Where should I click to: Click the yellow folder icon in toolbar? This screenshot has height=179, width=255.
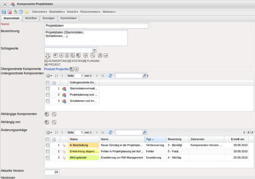[26, 12]
